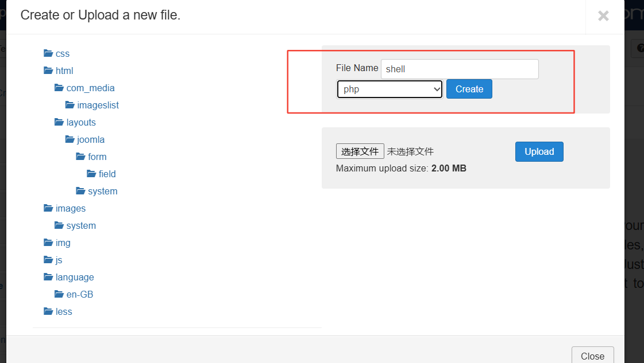Choose the img folder link

[x=63, y=243]
